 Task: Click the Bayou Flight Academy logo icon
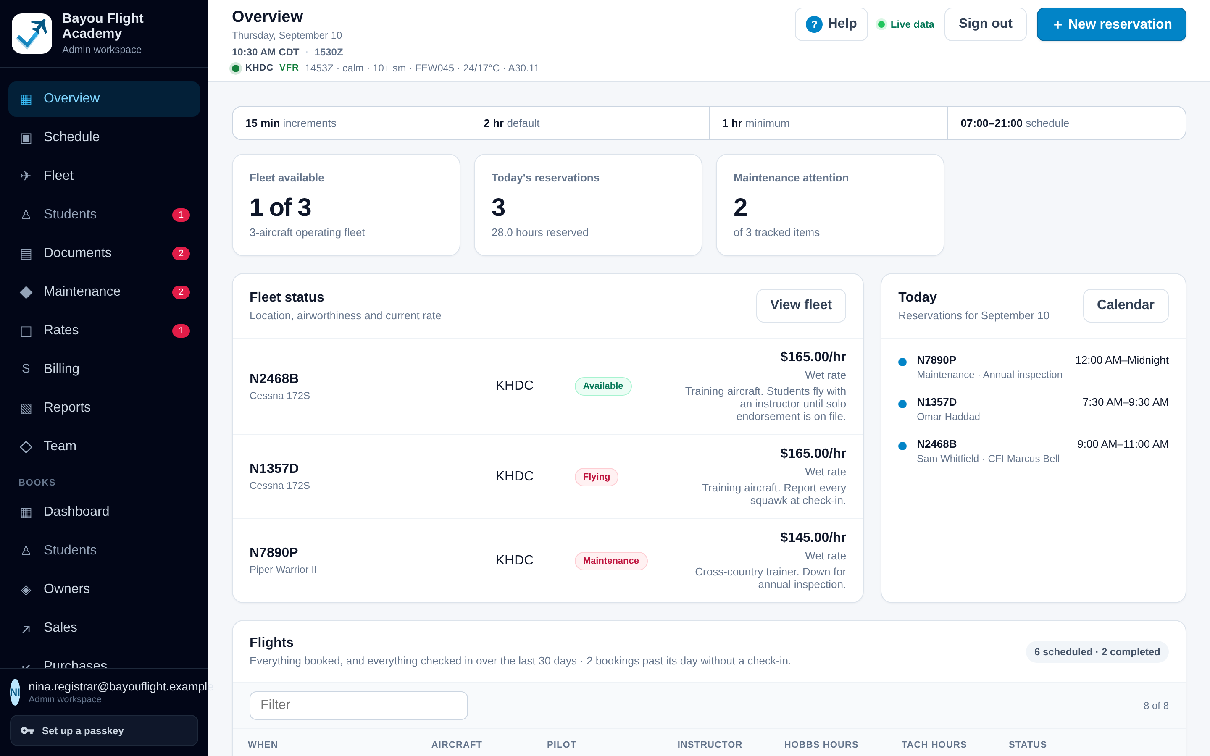32,34
